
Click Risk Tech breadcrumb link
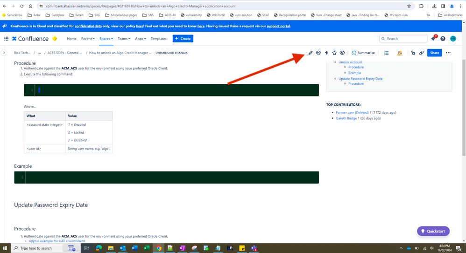point(22,53)
